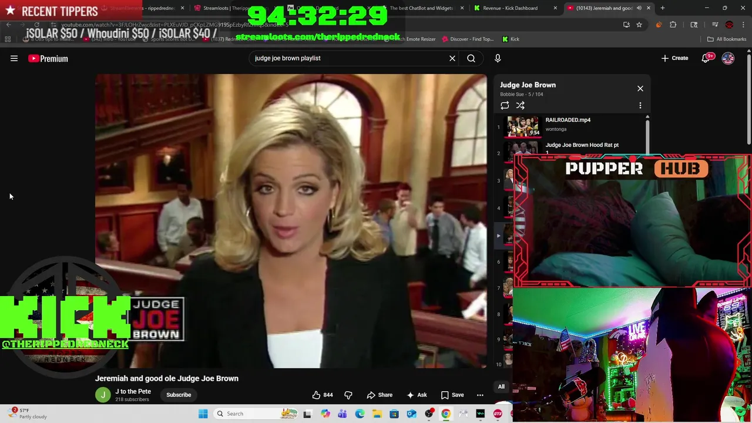Open the Copilot taskbar icon

pyautogui.click(x=325, y=414)
